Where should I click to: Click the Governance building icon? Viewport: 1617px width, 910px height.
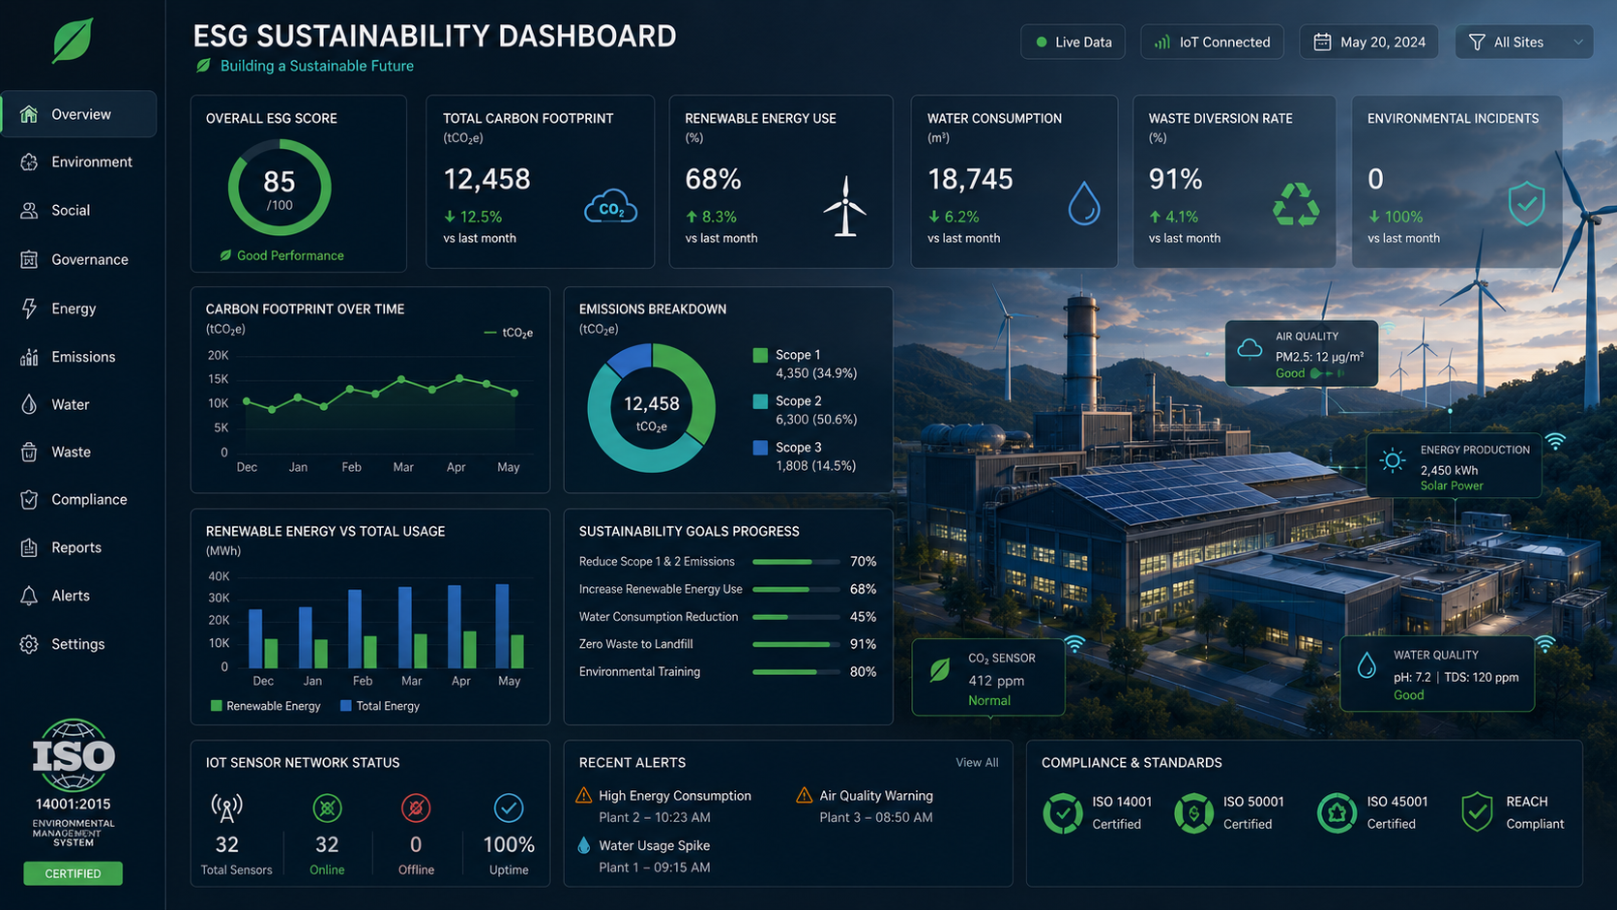click(x=29, y=259)
